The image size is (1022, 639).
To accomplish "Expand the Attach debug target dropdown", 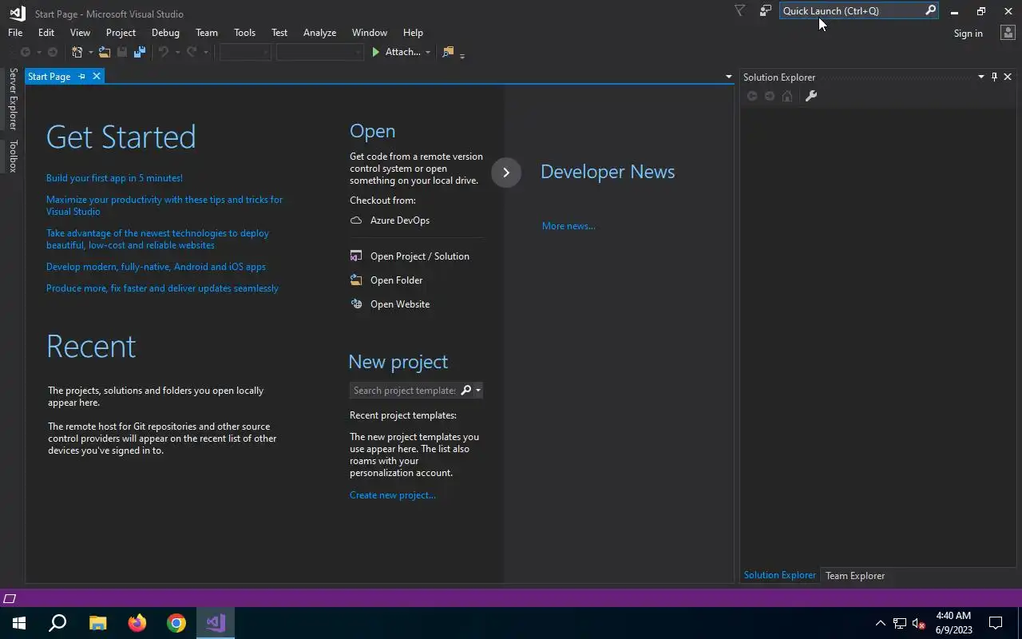I will pos(428,52).
